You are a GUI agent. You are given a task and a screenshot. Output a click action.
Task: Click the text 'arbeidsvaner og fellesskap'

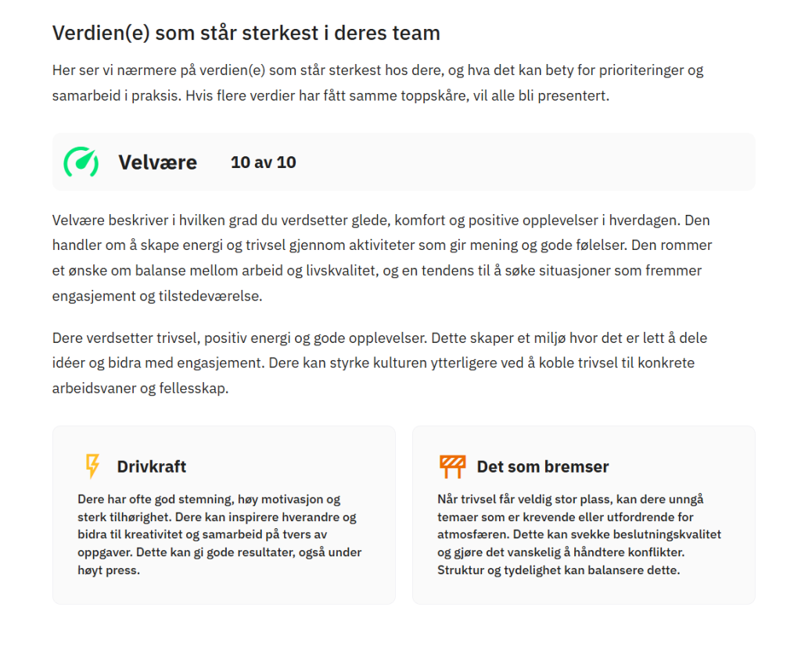pyautogui.click(x=140, y=388)
